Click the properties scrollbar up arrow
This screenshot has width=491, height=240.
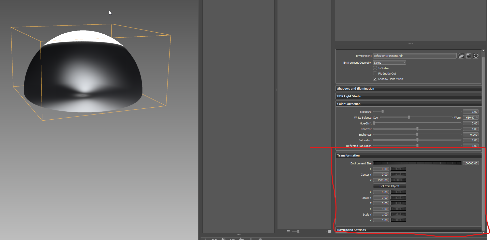[x=483, y=50]
